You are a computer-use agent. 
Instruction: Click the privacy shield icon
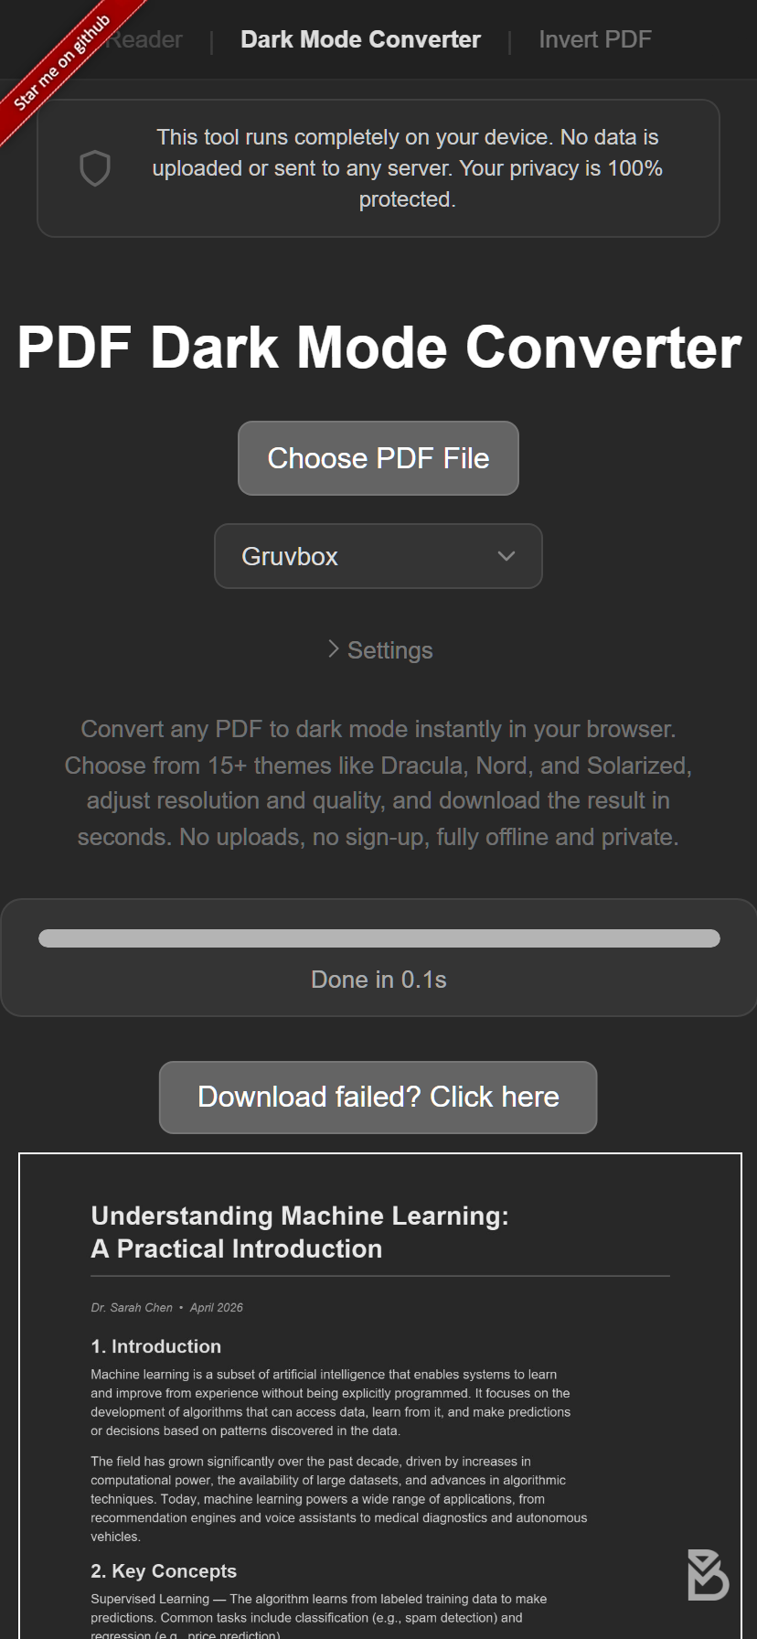pos(93,167)
